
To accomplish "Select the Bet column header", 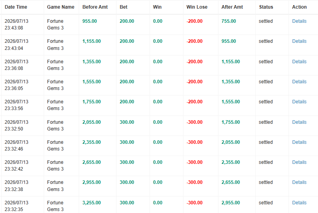I will click(124, 7).
